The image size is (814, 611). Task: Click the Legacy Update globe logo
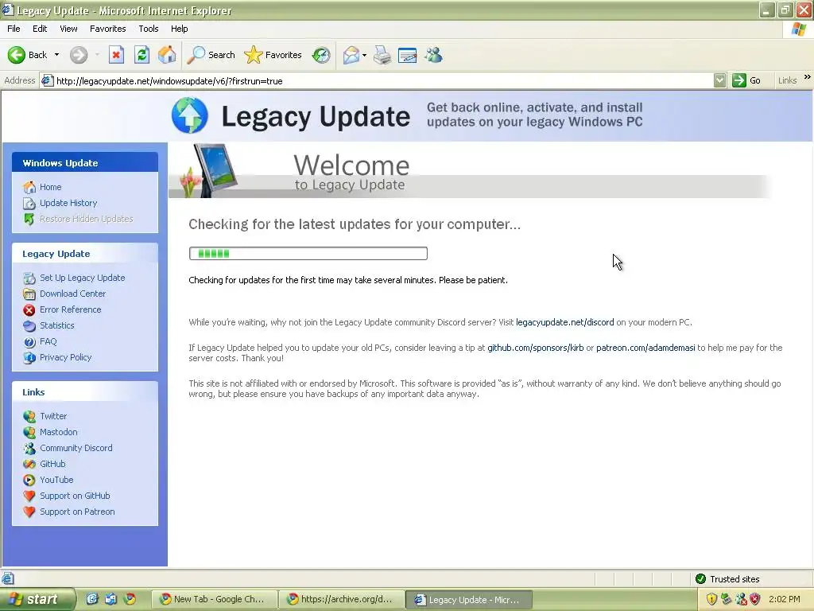pos(189,115)
